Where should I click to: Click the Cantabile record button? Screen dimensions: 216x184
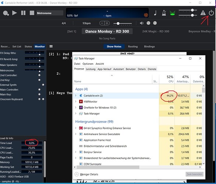[6, 13]
